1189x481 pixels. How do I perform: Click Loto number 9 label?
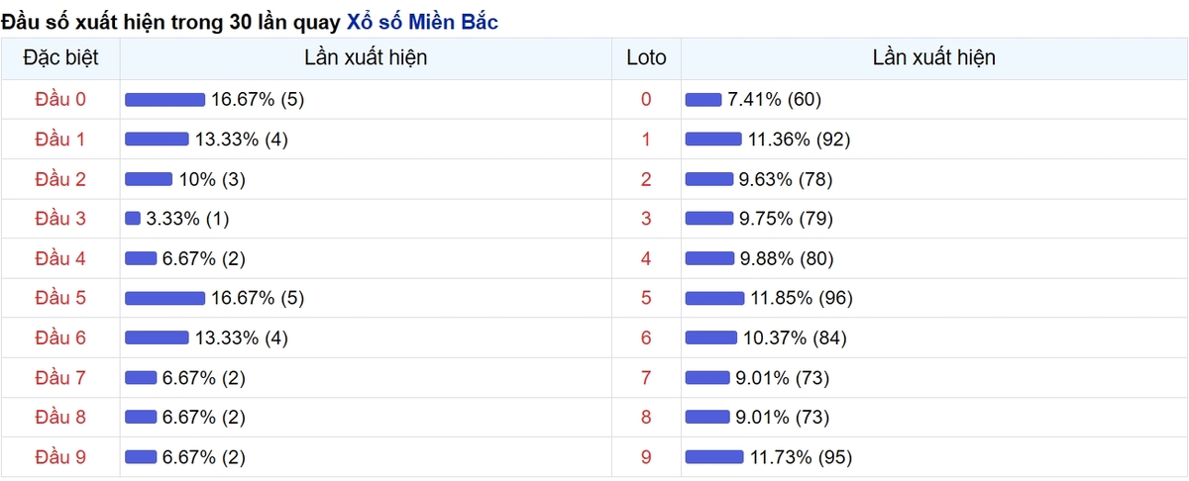pyautogui.click(x=647, y=457)
